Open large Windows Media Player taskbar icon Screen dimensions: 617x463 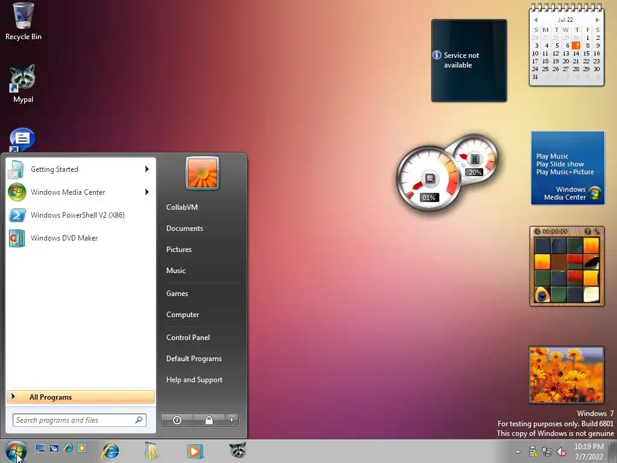(195, 451)
